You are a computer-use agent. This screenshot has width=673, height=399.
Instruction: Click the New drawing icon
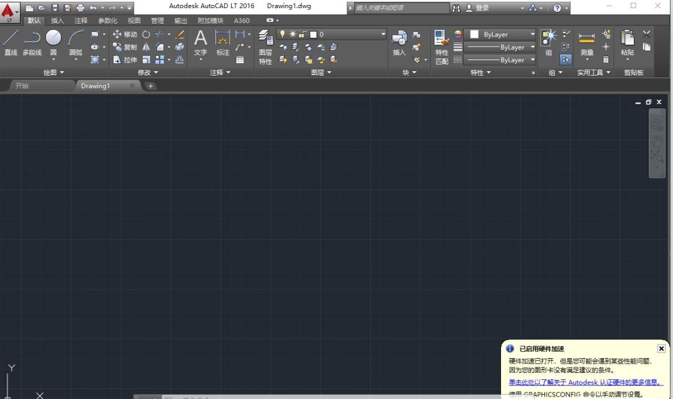tap(29, 7)
